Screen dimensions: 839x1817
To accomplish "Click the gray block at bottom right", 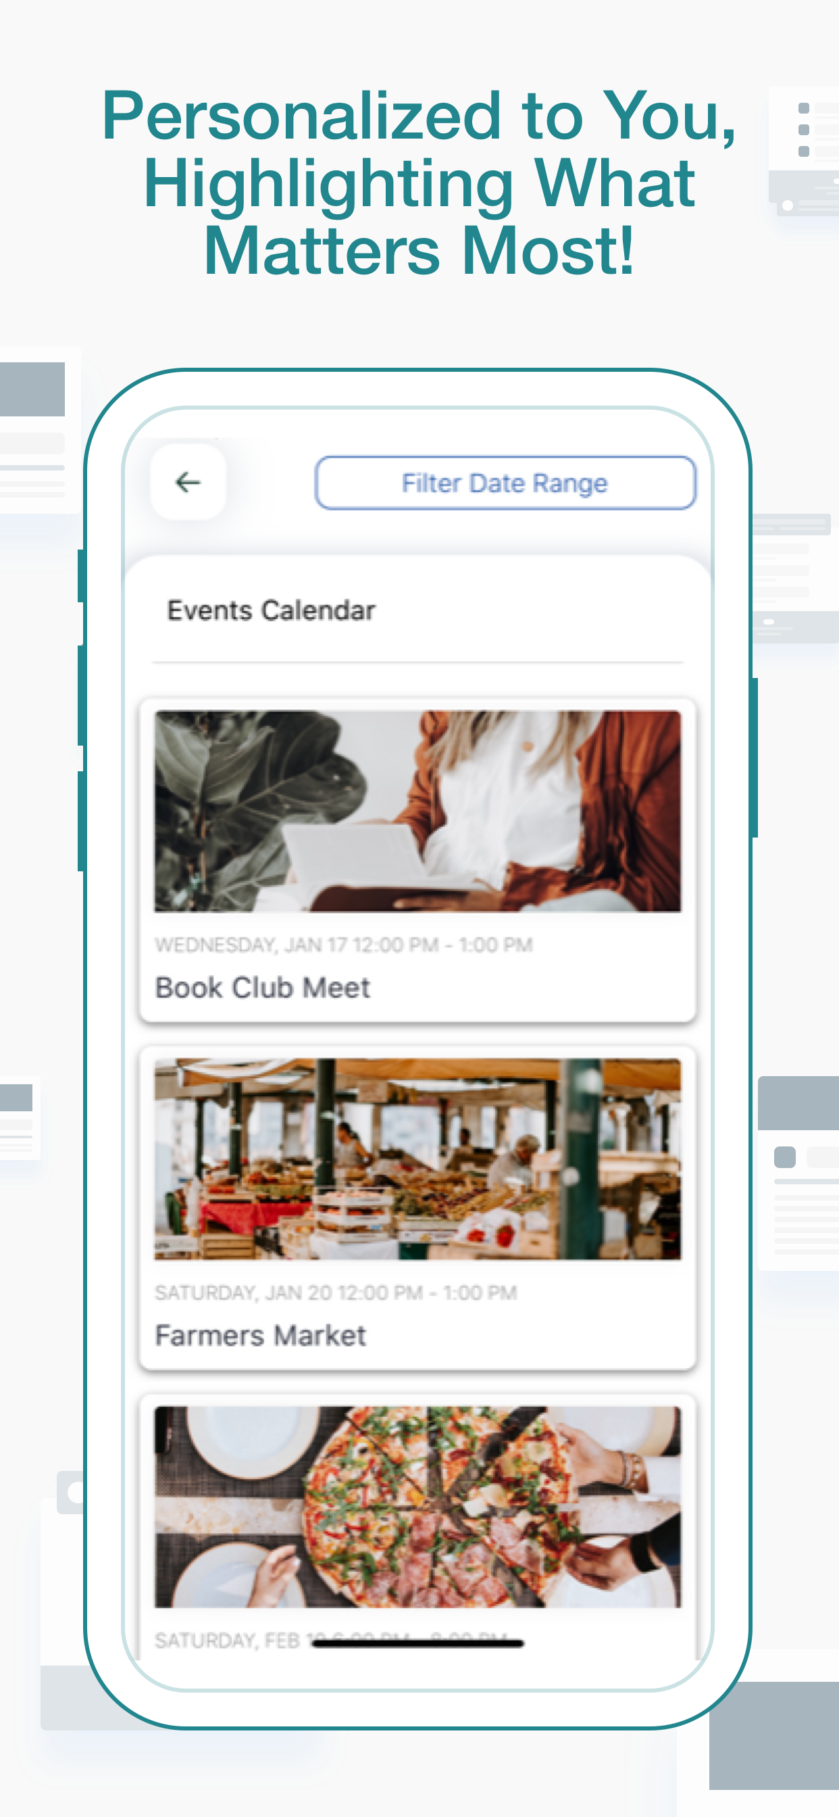I will [x=774, y=1736].
